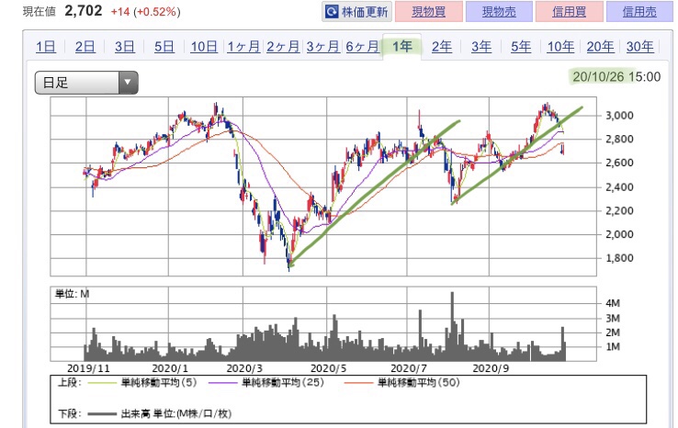
Task: Click the 3,000 price axis label
Action: pyautogui.click(x=619, y=116)
